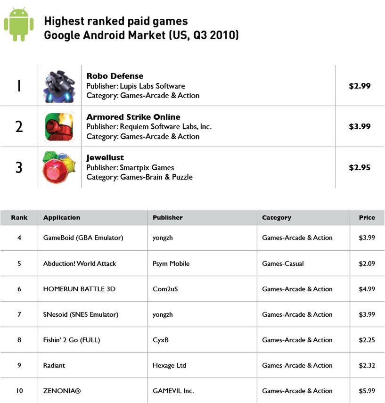The image size is (385, 403).
Task: Select Abduction! World Attack in the table
Action: pos(80,263)
